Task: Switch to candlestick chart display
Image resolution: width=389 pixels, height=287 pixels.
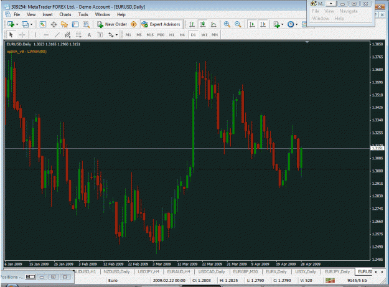Action: coord(203,24)
